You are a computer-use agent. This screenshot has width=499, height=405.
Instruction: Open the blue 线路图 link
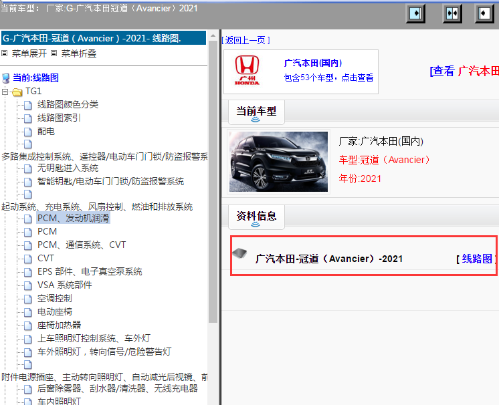(x=477, y=259)
